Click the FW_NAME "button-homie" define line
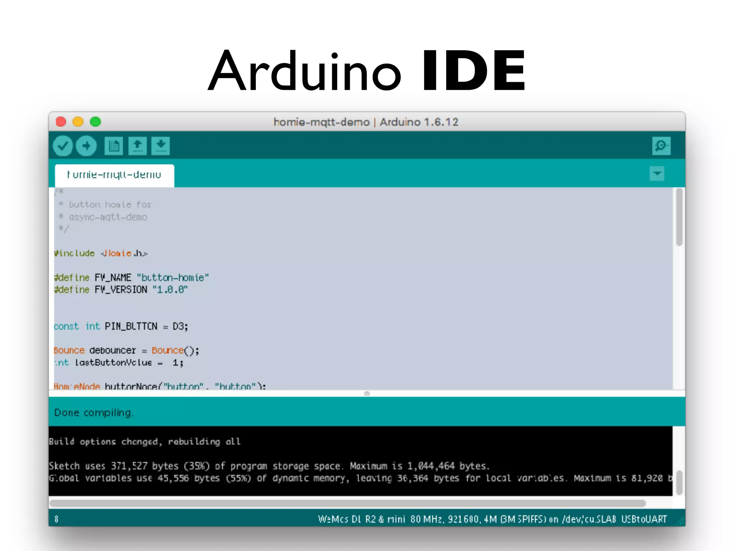Viewport: 734px width, 551px height. 131,278
